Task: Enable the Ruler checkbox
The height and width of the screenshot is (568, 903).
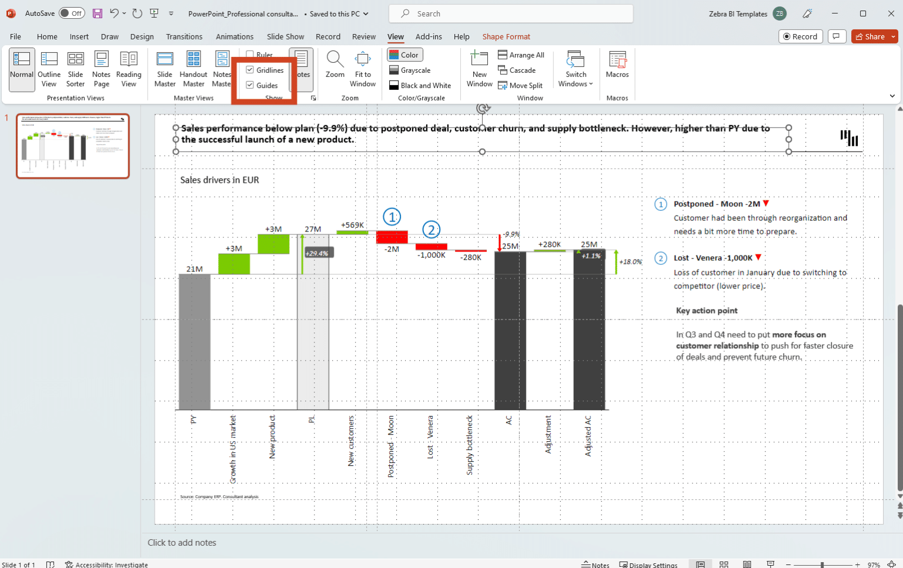Action: click(250, 55)
